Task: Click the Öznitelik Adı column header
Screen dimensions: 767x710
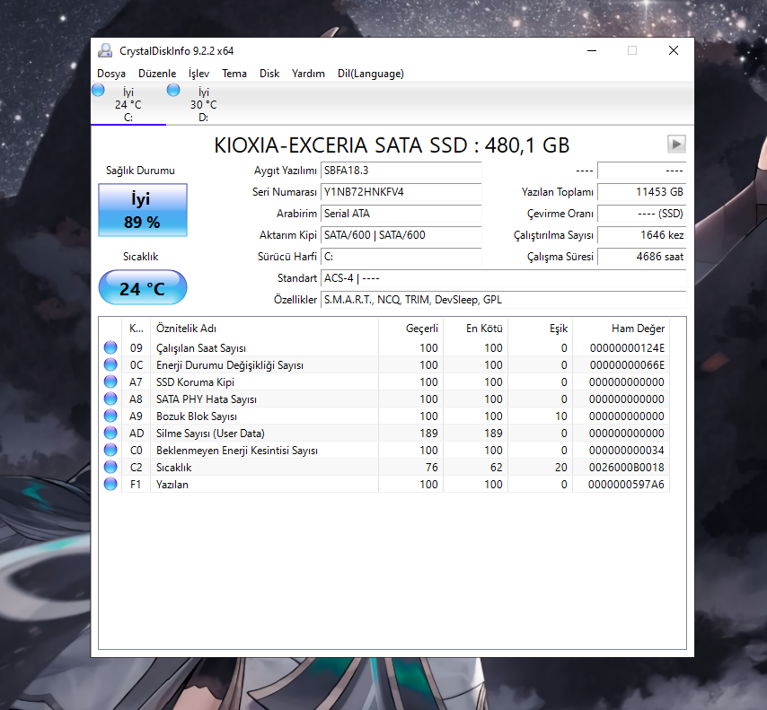Action: (264, 329)
